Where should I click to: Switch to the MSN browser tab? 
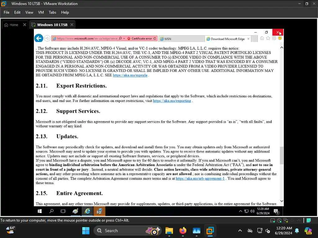(181, 39)
